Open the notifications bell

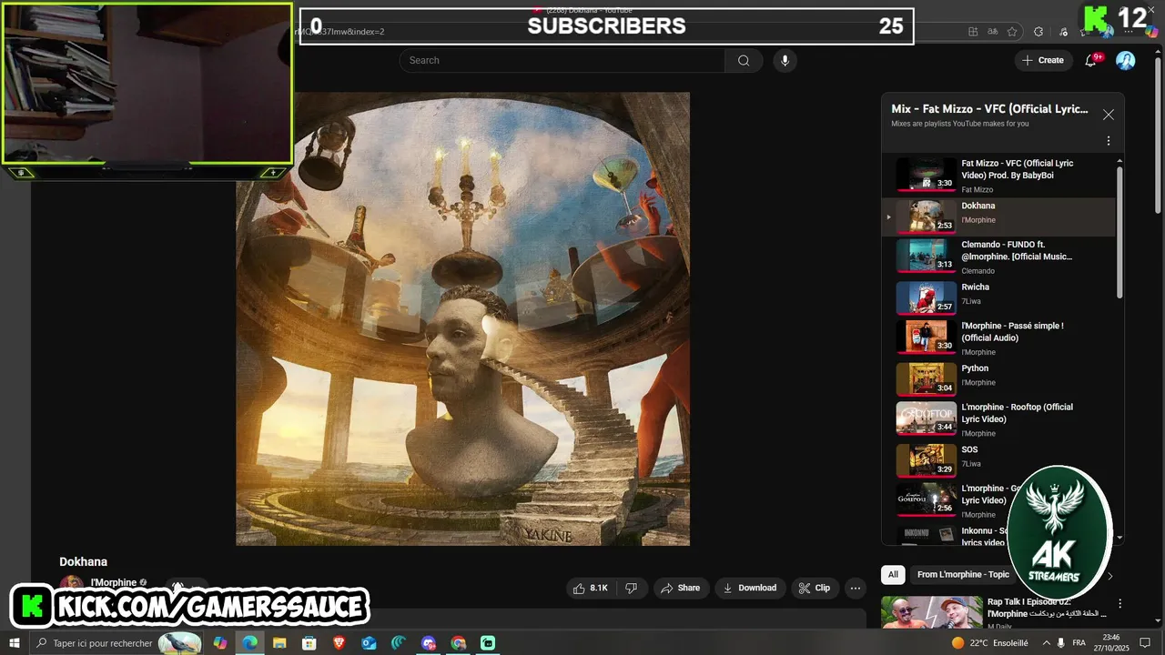(1090, 60)
